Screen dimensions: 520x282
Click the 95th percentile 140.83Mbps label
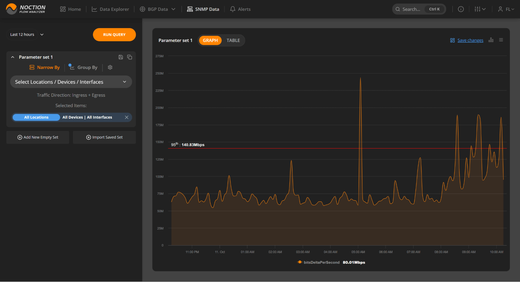tap(188, 145)
